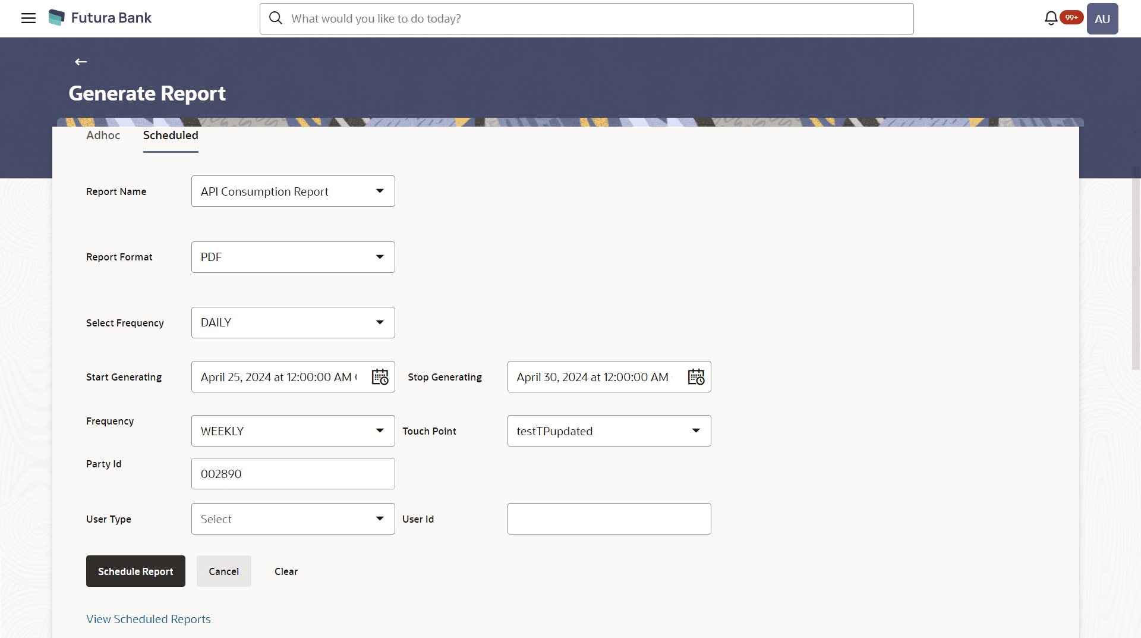
Task: Clear the form using the Clear option
Action: click(x=286, y=571)
